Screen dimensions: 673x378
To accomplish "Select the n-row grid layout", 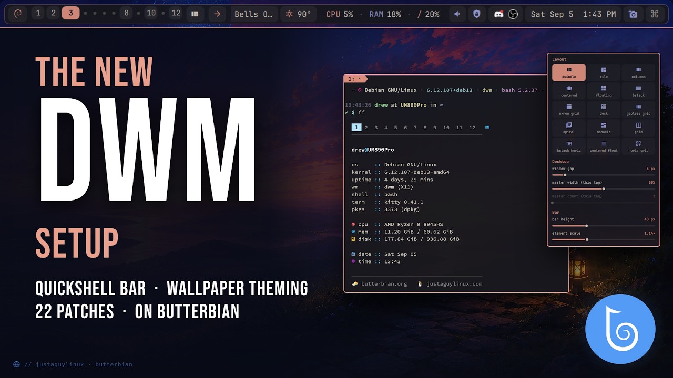I will coord(569,109).
